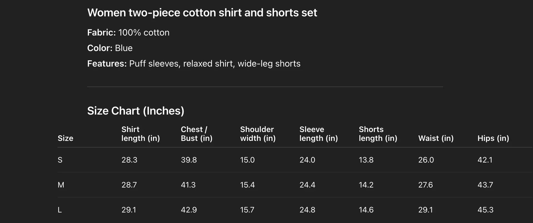Click the Shoulder width column header
533x223 pixels.
coord(258,134)
